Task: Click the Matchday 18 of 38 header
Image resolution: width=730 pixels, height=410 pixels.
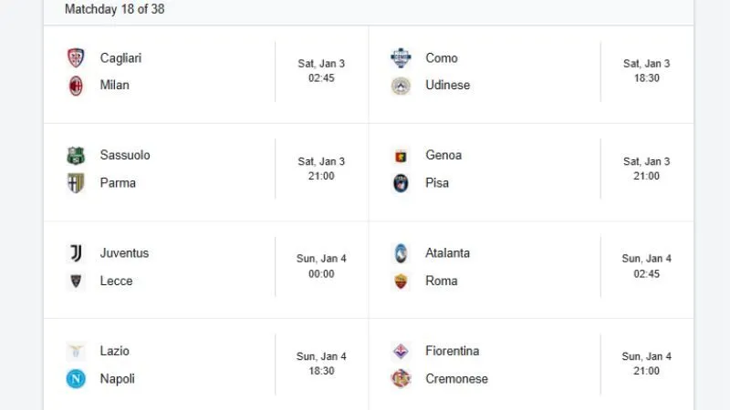Action: [115, 9]
